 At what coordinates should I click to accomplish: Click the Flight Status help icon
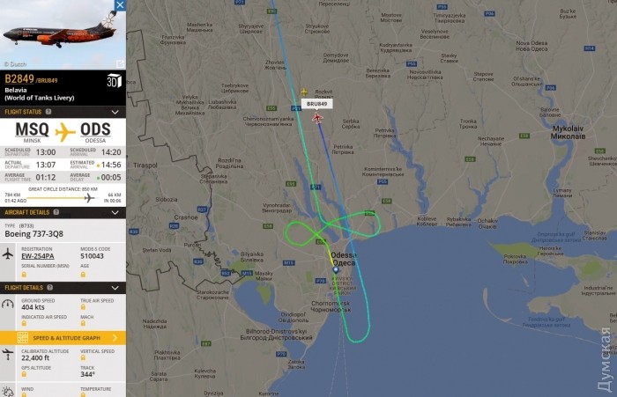point(48,112)
